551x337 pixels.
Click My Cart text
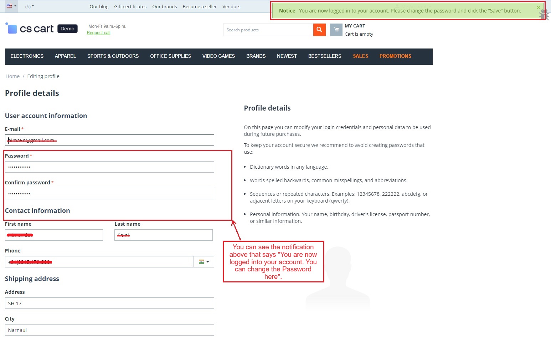tap(355, 26)
